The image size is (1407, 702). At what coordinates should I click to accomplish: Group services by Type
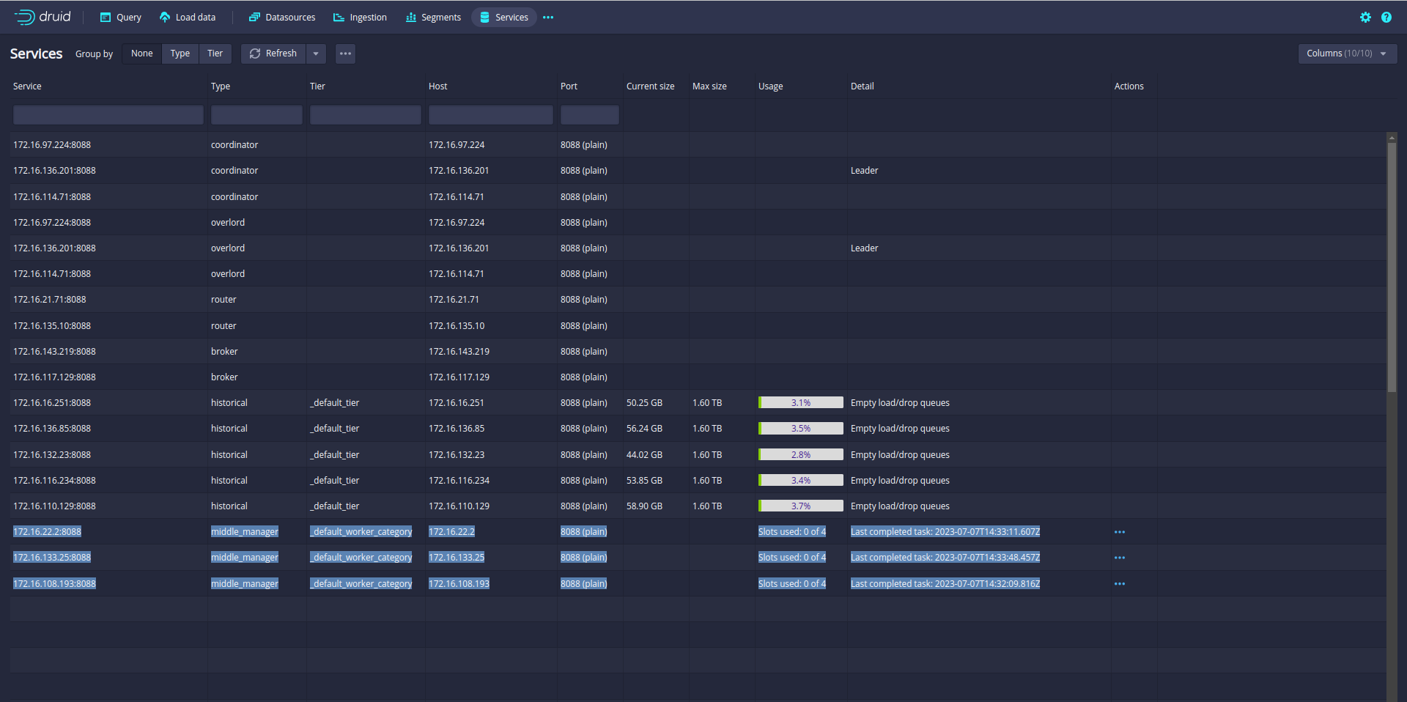click(x=180, y=53)
